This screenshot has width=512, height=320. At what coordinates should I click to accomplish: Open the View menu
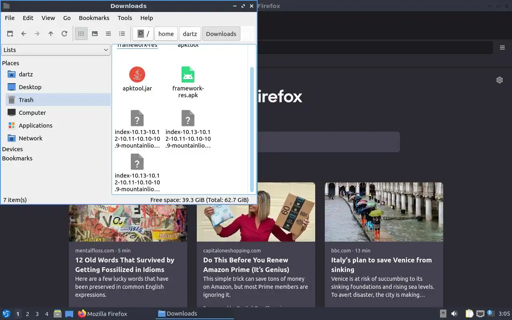[48, 18]
